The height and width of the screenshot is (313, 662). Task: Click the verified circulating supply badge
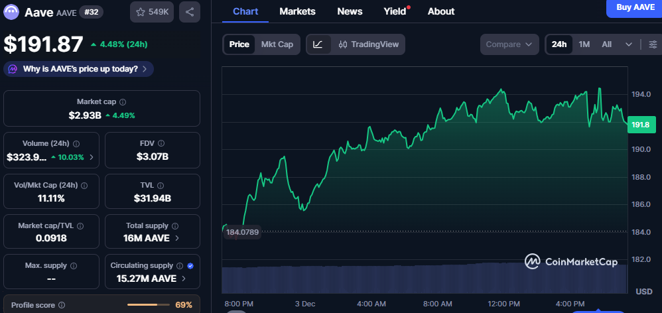pos(190,265)
